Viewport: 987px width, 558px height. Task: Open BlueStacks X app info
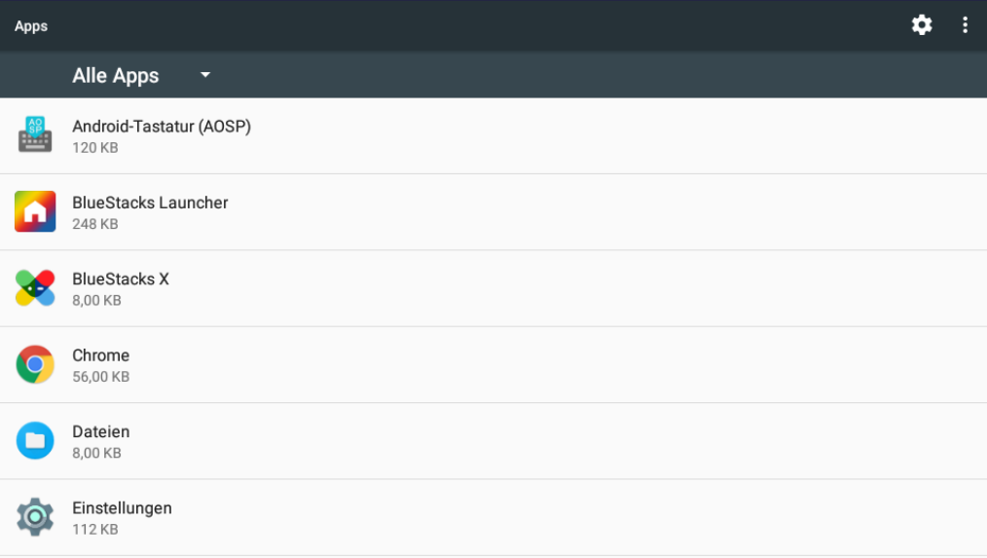click(x=121, y=279)
